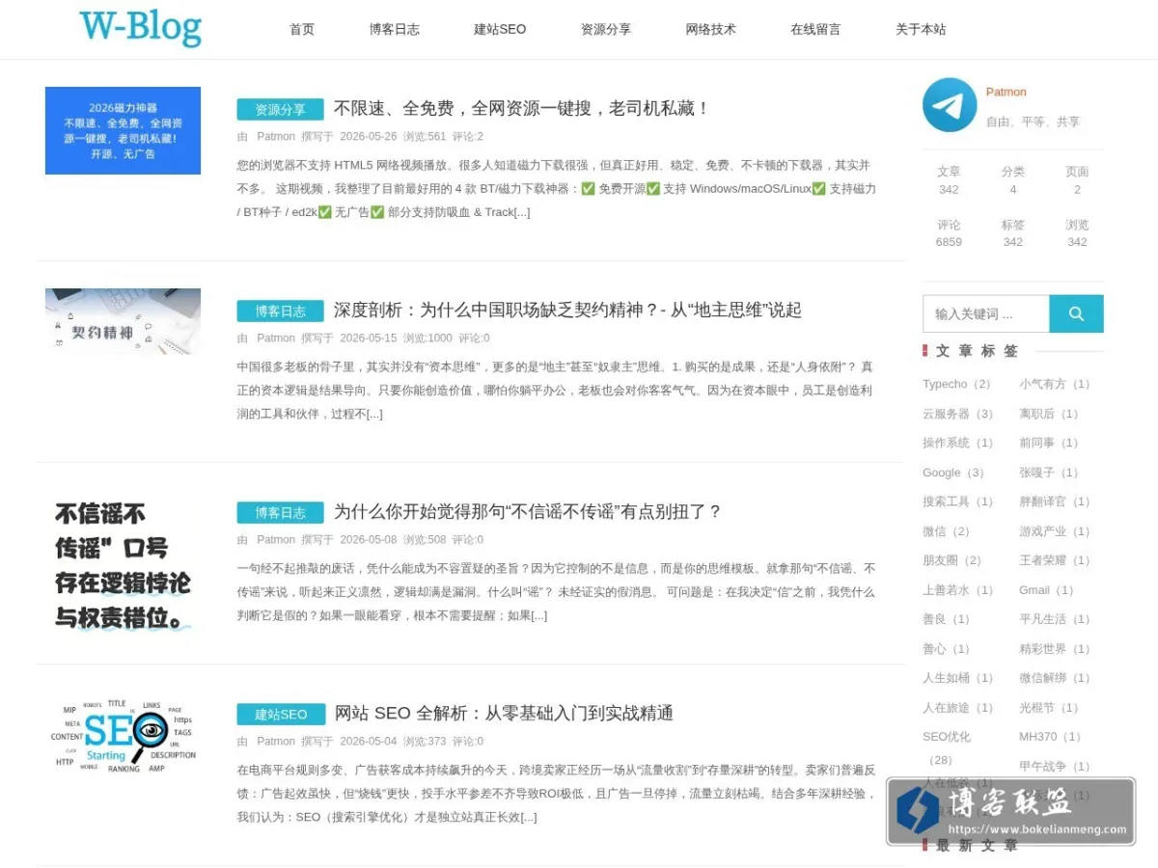Select the Typecho (2) tag
The image size is (1158, 868).
pyautogui.click(x=956, y=384)
